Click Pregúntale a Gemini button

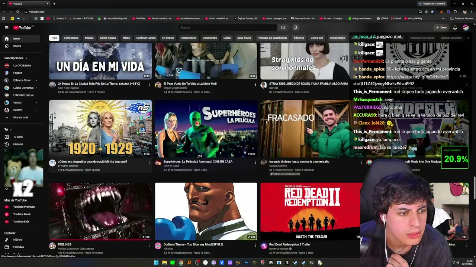[x=432, y=4]
